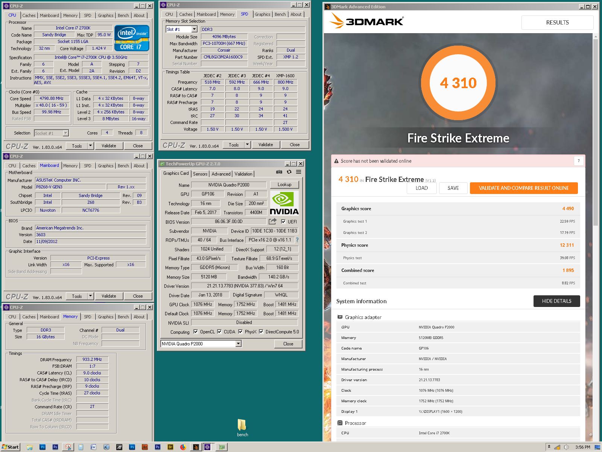This screenshot has height=452, width=602.
Task: Click the volume speaker tray icon
Action: [566, 447]
